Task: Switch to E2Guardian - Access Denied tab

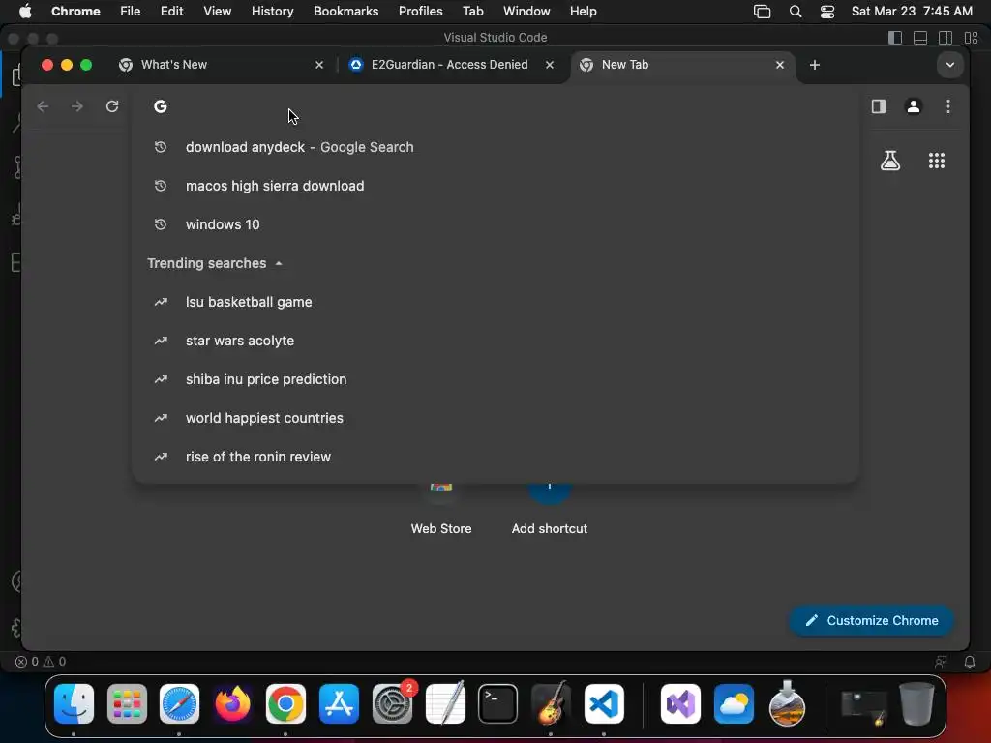Action: [x=449, y=65]
